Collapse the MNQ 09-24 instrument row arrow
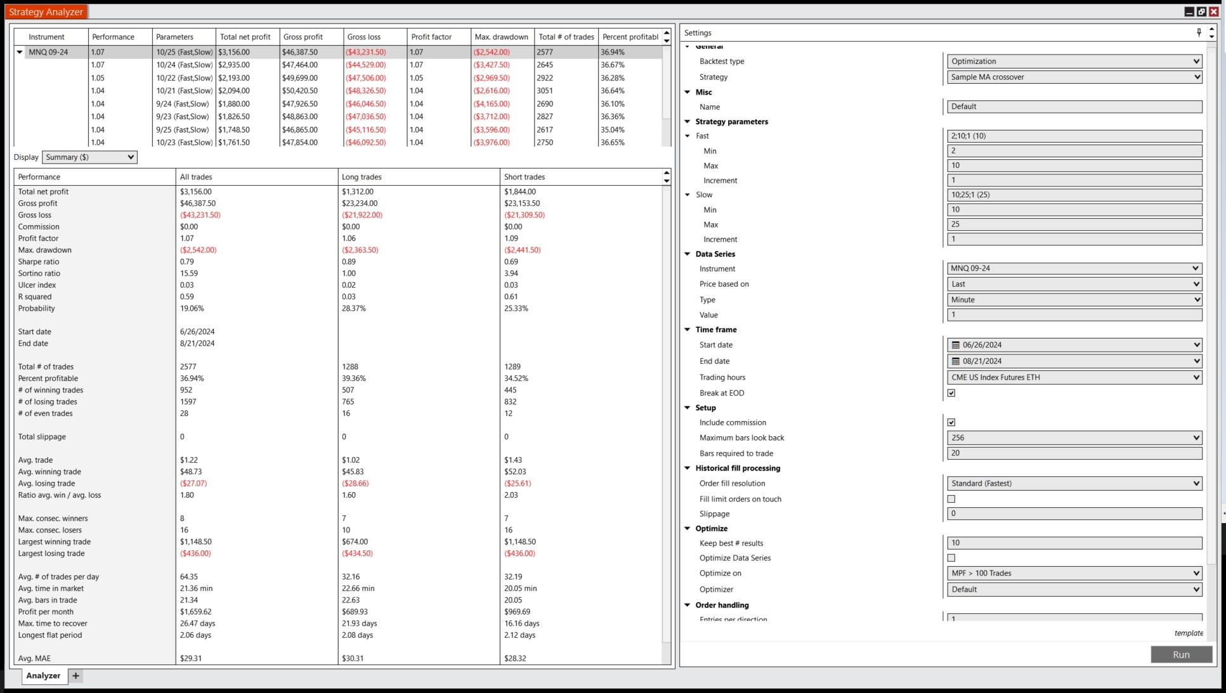1226x693 pixels. (x=20, y=53)
